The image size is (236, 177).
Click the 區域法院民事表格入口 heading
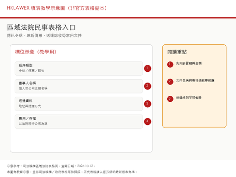click(41, 28)
